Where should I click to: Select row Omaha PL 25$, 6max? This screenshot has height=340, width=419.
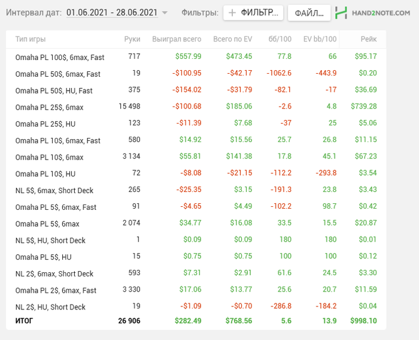pos(196,107)
